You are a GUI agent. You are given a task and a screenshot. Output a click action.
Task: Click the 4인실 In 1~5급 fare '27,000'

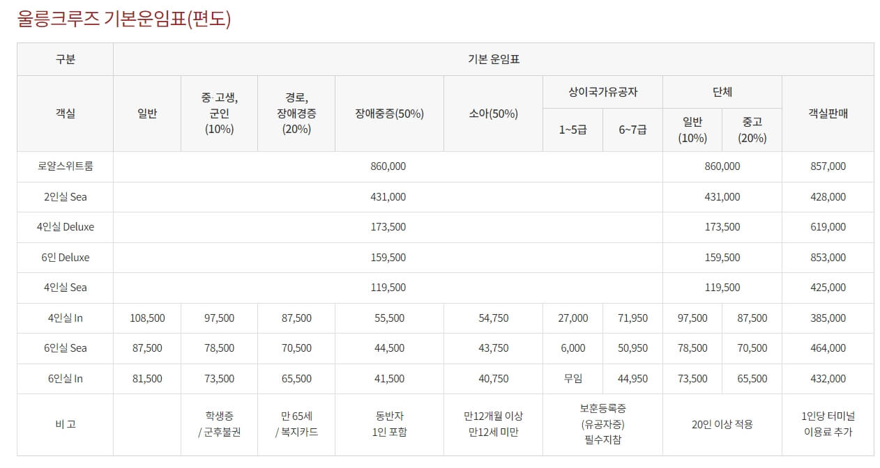pyautogui.click(x=573, y=318)
